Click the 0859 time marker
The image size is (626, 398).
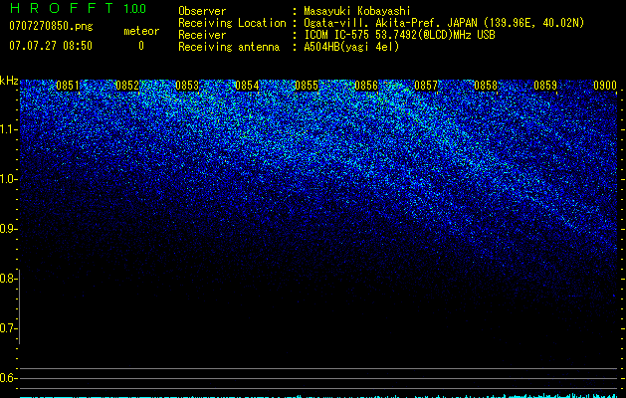545,86
